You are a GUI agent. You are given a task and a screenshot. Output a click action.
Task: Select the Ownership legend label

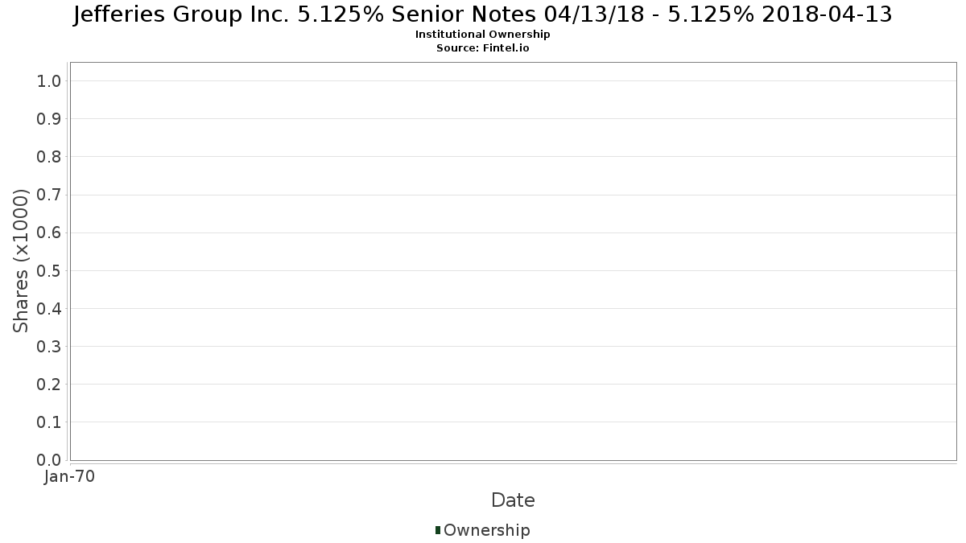pos(487,530)
